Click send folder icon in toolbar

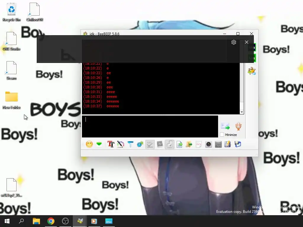tap(189, 144)
